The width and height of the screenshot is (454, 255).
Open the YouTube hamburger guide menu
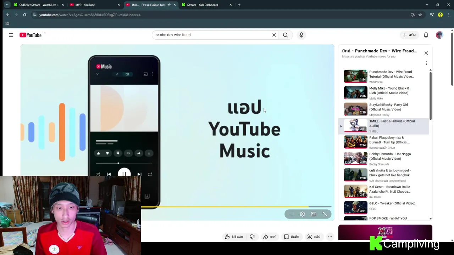tap(11, 35)
